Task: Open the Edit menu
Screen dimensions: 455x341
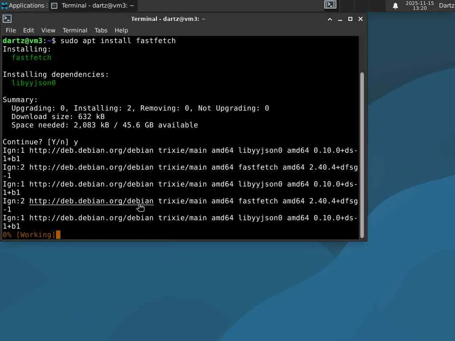Action: [x=28, y=31]
